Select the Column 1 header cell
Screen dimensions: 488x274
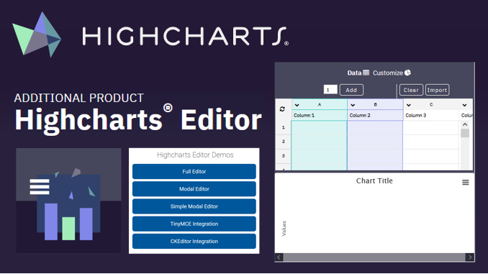(320, 115)
